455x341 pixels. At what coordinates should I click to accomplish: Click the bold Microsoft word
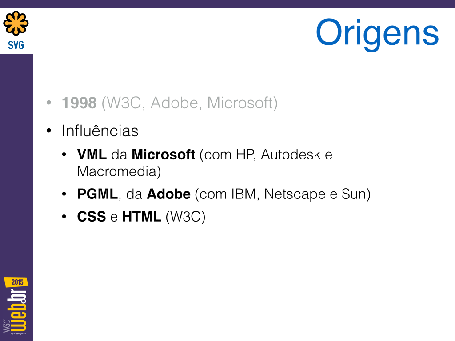point(164,154)
